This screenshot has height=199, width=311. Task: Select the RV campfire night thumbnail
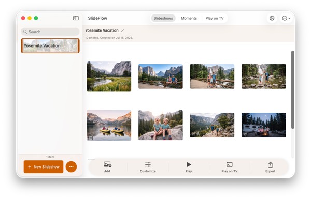coord(264,125)
